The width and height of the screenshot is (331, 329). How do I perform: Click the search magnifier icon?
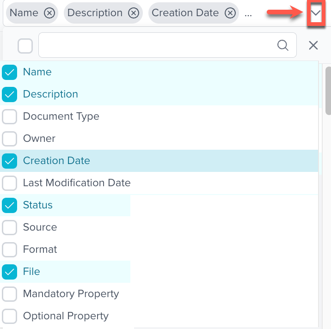click(x=282, y=45)
